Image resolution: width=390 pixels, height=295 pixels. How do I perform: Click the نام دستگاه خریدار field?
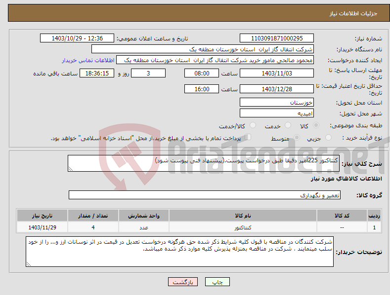(203, 49)
